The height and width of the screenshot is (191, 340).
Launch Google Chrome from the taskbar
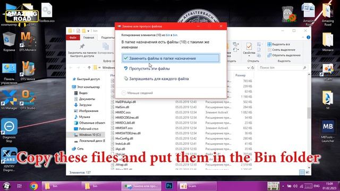[34, 186]
